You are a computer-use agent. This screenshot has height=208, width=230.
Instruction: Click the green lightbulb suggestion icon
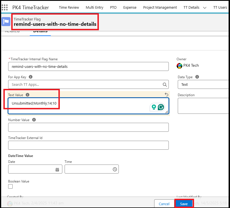[x=154, y=107]
